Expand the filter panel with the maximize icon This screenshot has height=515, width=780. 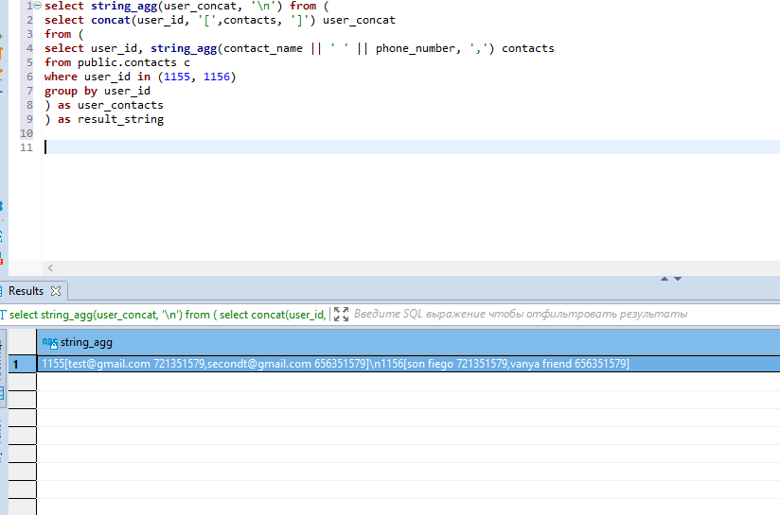click(341, 315)
